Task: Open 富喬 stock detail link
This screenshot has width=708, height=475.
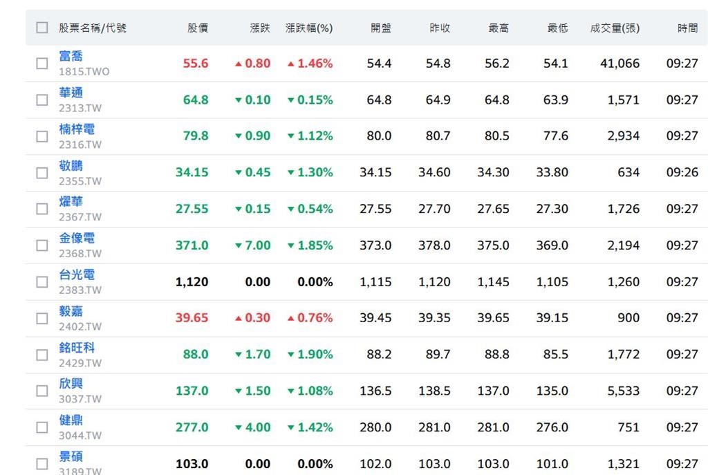Action: point(71,56)
